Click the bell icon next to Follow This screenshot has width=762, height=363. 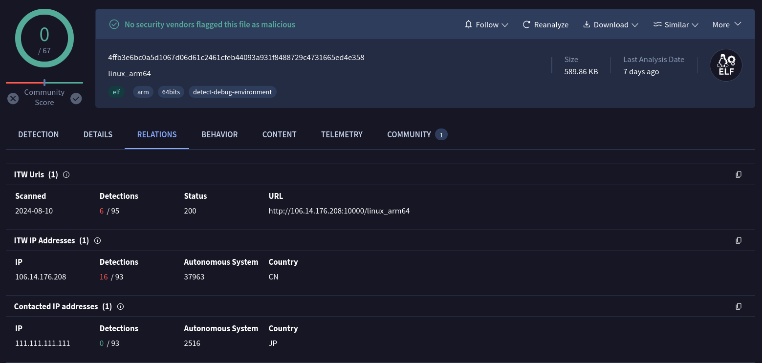tap(468, 24)
